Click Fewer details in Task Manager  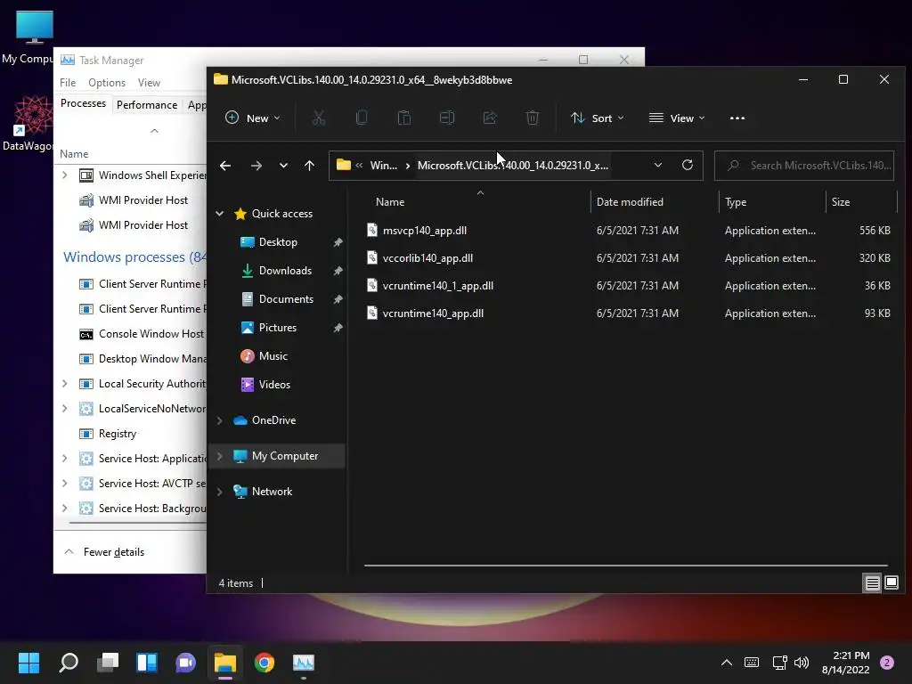pos(114,552)
